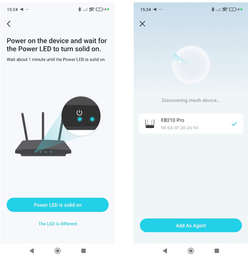Tap Android recents button on right phone
This screenshot has width=249, height=261.
click(216, 251)
